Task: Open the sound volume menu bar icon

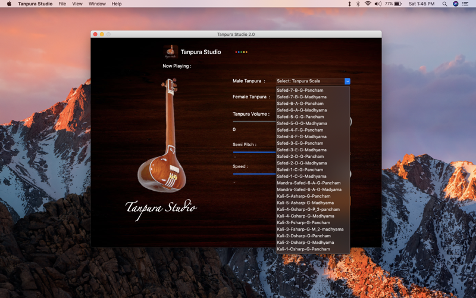Action: [378, 4]
